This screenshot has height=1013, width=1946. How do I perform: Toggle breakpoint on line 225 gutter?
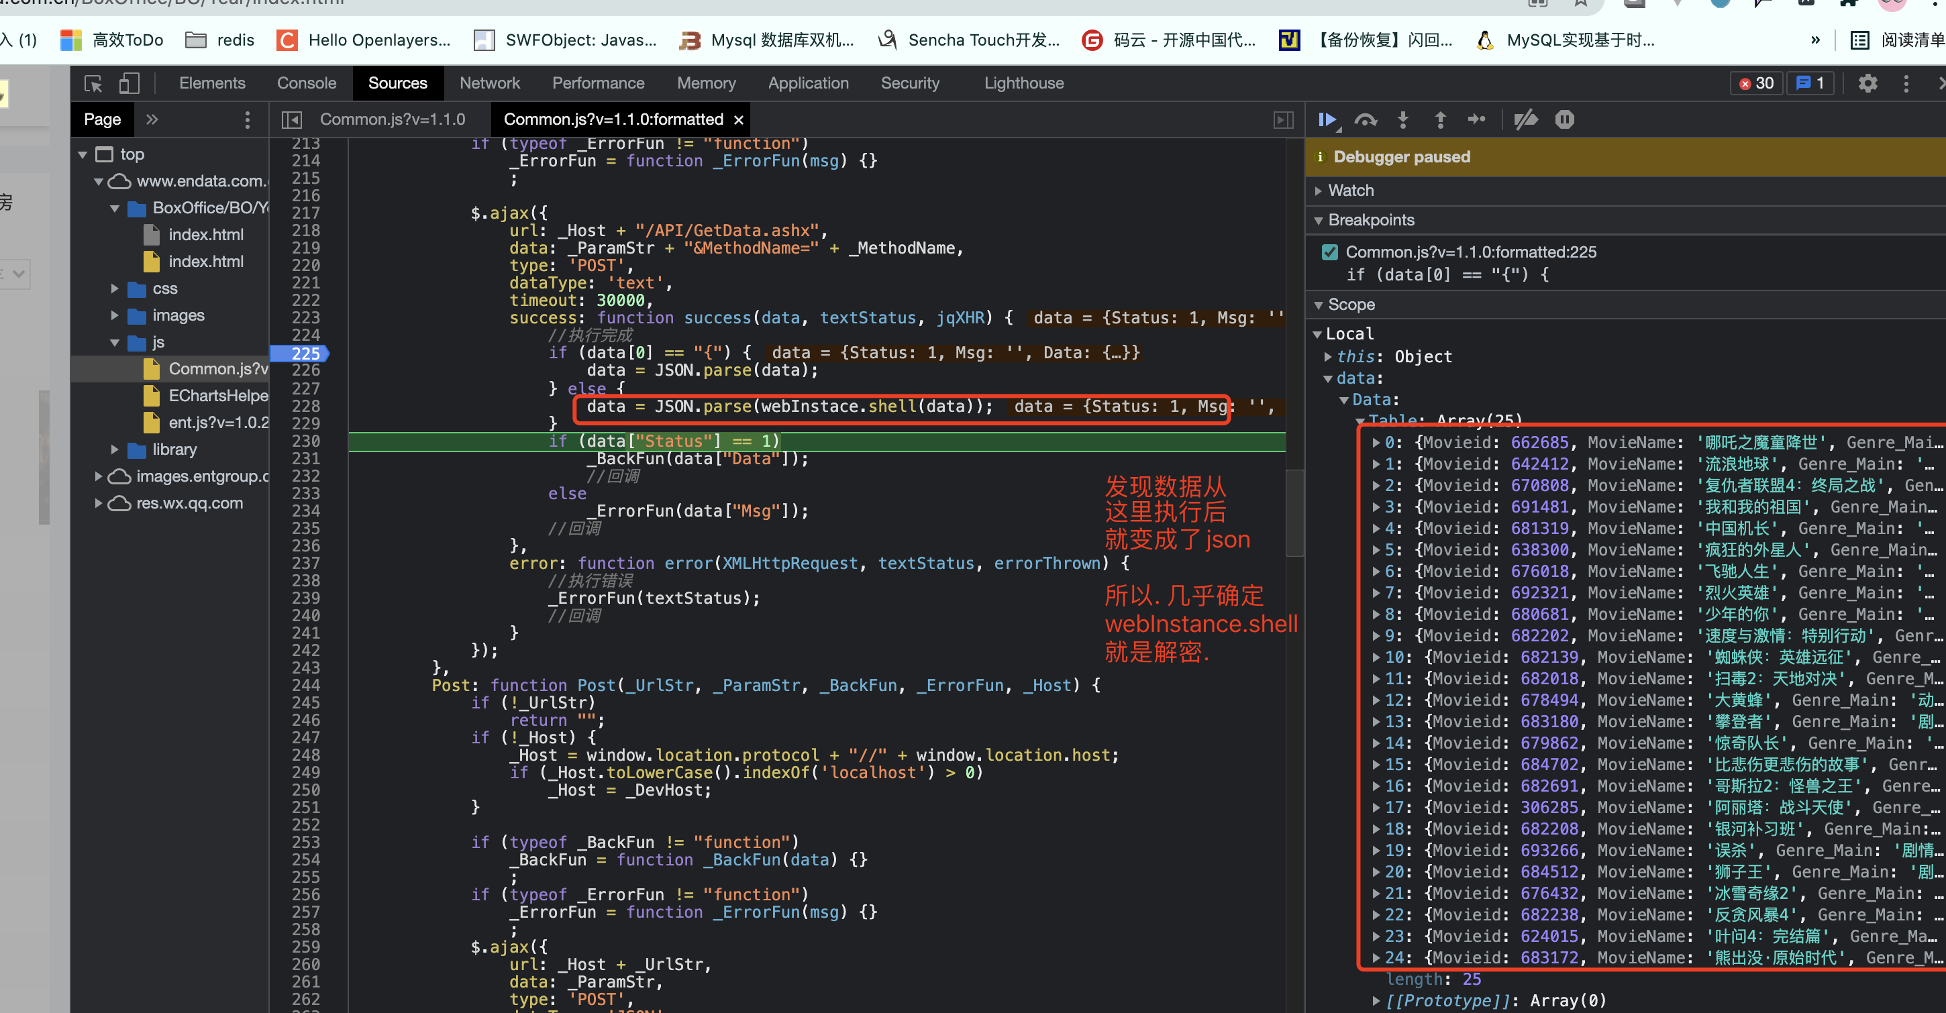tap(305, 354)
